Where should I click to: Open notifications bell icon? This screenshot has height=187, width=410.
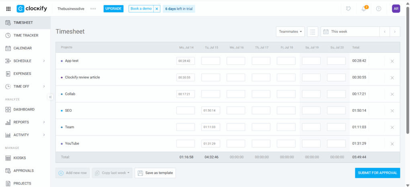[364, 8]
